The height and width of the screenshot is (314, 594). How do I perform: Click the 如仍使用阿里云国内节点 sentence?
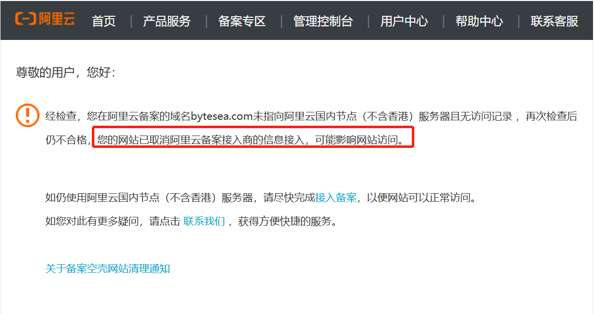[262, 198]
